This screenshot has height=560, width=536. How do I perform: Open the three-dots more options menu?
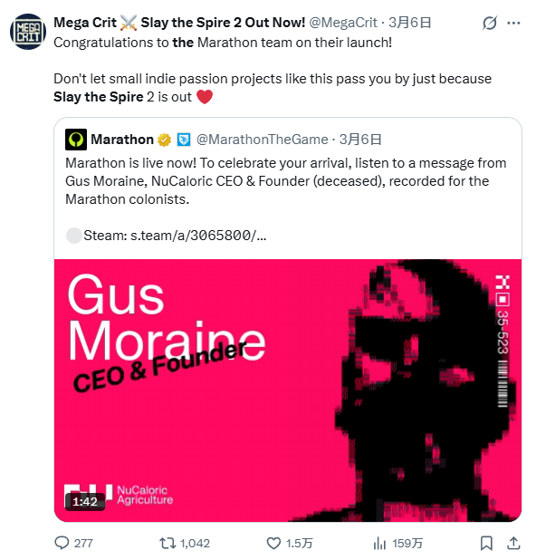(513, 24)
